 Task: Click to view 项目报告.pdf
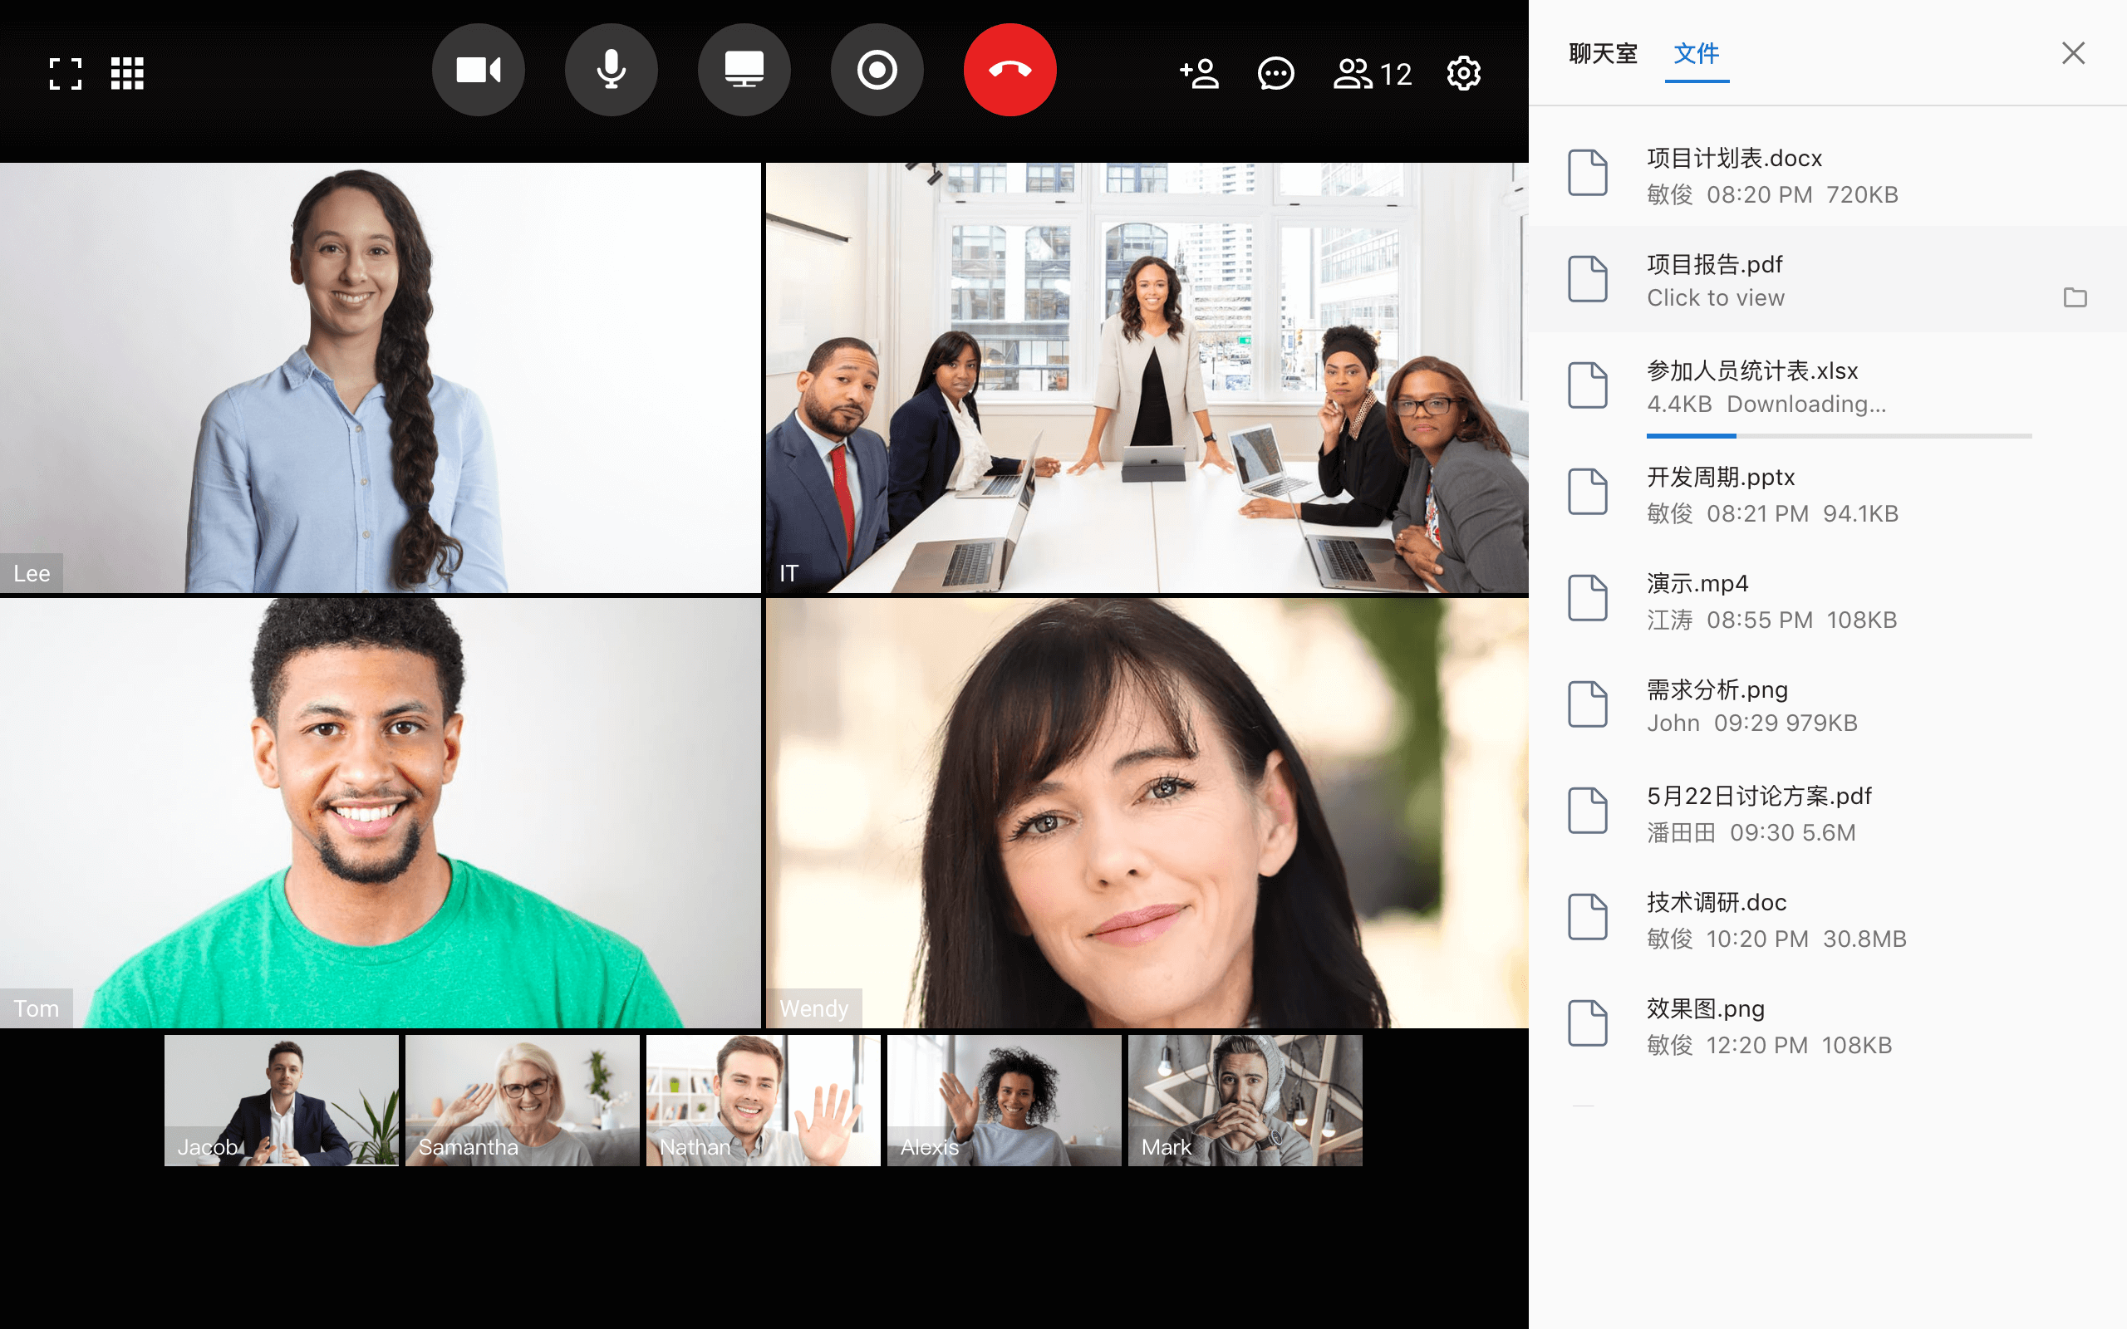[1715, 298]
